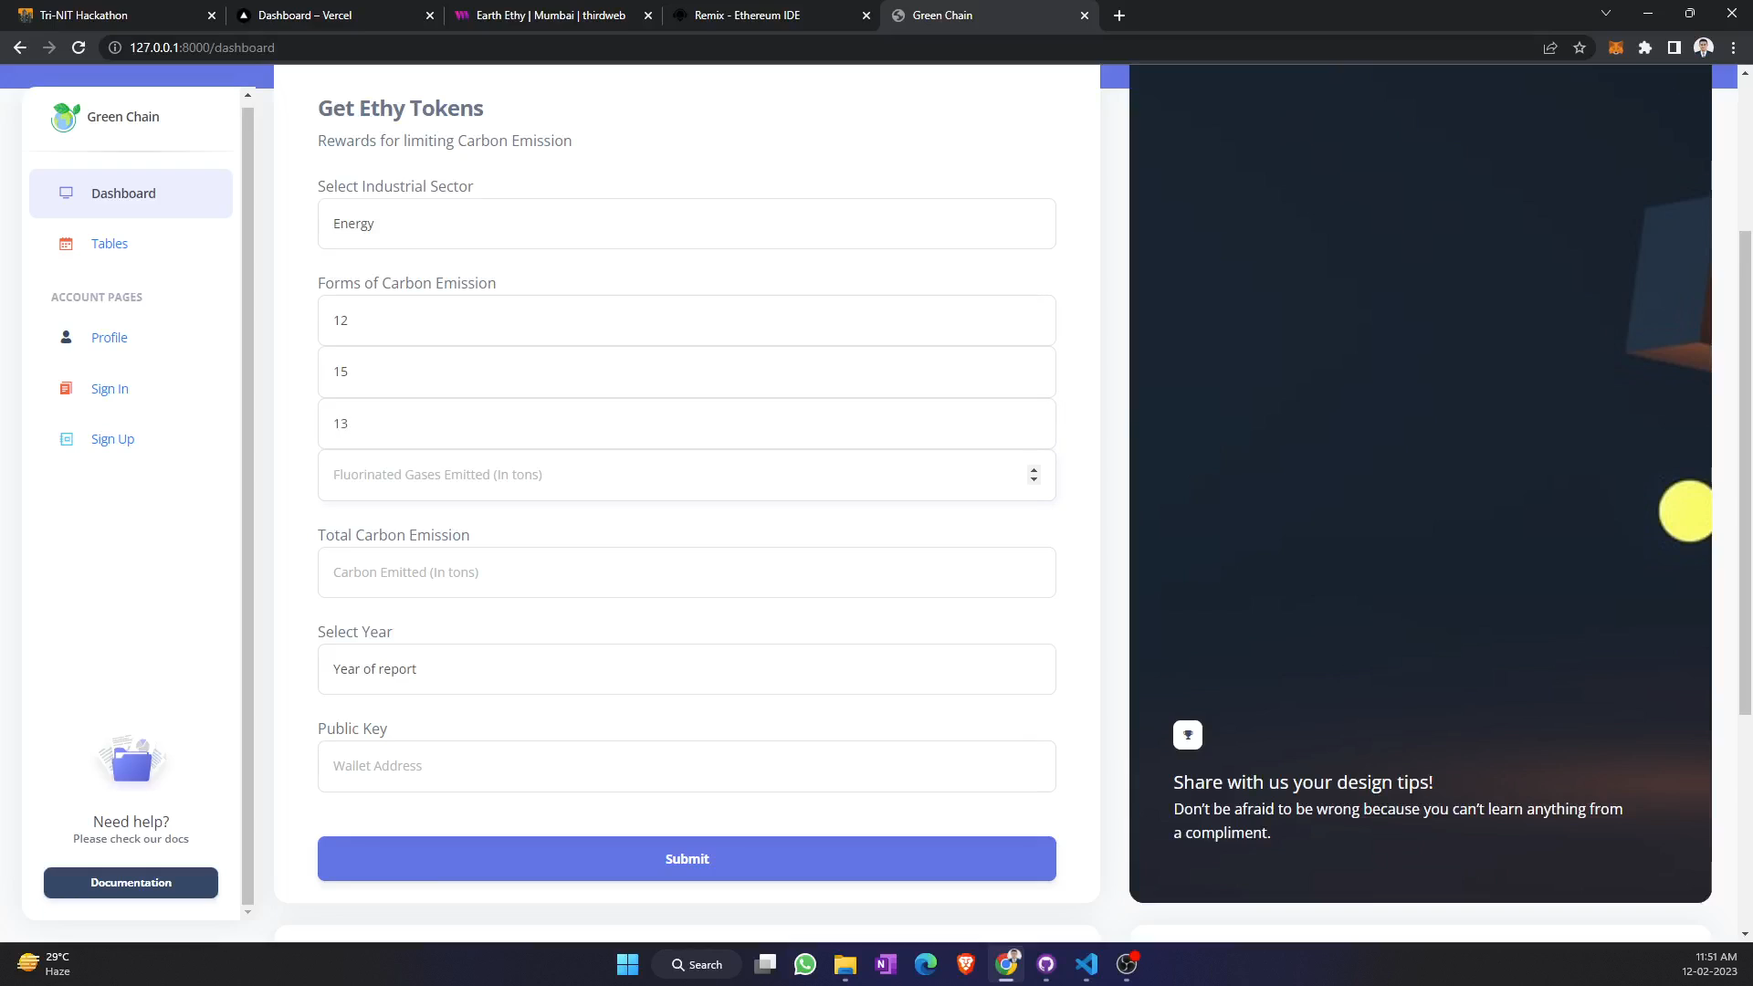This screenshot has width=1753, height=986.
Task: Open the share page icon in address bar
Action: (x=1550, y=47)
